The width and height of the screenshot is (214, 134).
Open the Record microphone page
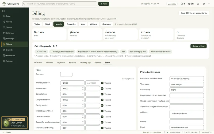pos(14,22)
